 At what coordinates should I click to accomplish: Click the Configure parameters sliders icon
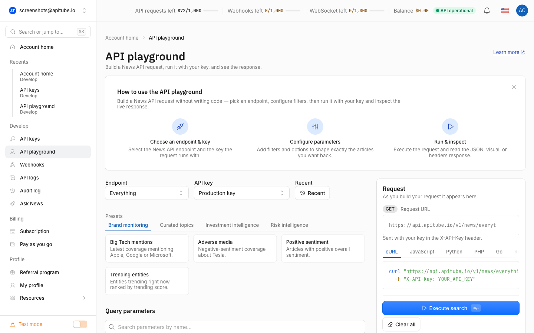point(315,127)
